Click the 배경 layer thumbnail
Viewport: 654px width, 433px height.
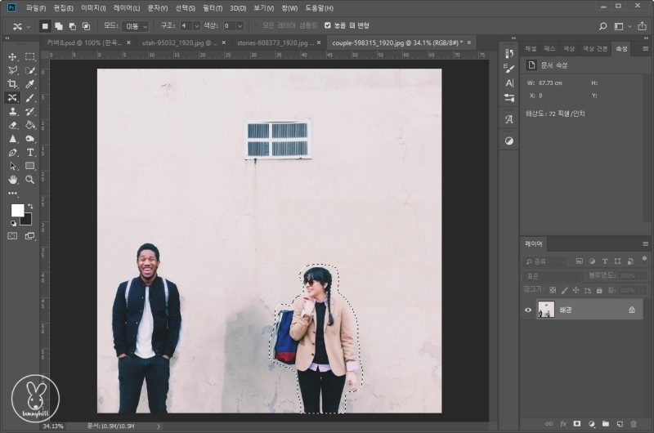[x=545, y=310]
